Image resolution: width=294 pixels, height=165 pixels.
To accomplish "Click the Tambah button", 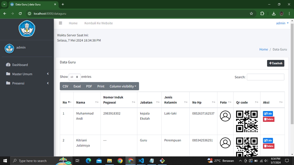I will pos(276,63).
